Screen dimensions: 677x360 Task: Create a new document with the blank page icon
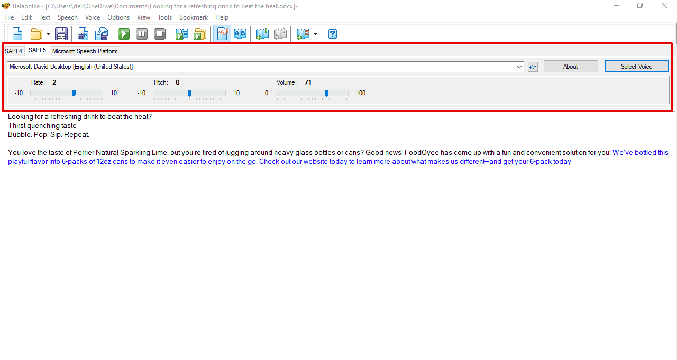pos(17,34)
